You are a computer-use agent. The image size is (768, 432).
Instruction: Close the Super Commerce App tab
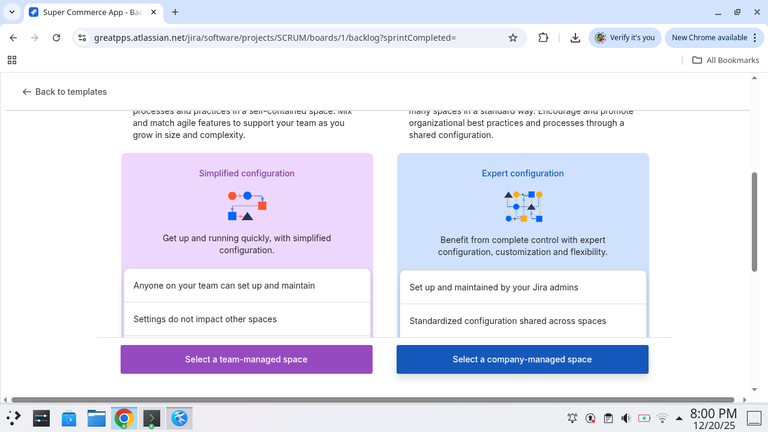click(x=154, y=12)
